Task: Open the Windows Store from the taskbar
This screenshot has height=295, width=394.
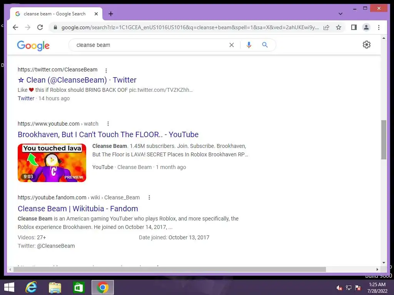Action: [x=78, y=287]
